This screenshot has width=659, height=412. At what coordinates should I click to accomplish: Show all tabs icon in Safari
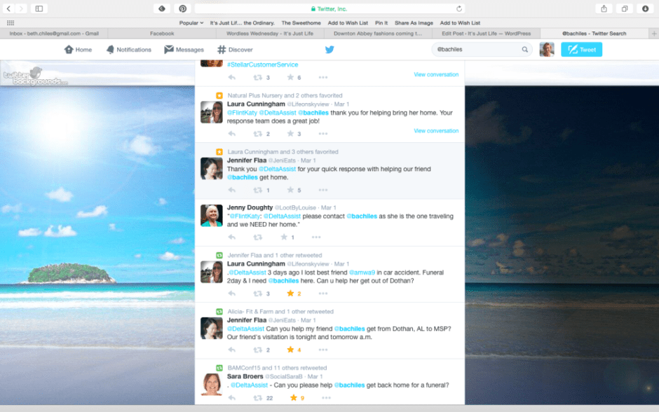[625, 8]
